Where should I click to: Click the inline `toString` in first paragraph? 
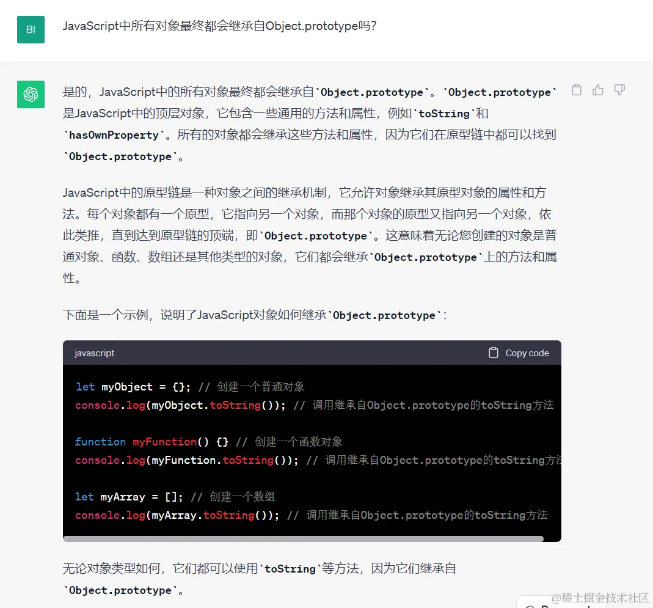[444, 113]
